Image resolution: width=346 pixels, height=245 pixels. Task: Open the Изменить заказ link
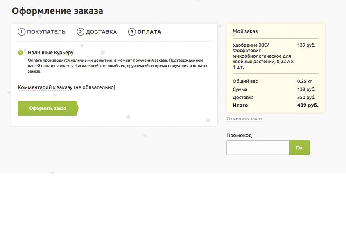[244, 119]
